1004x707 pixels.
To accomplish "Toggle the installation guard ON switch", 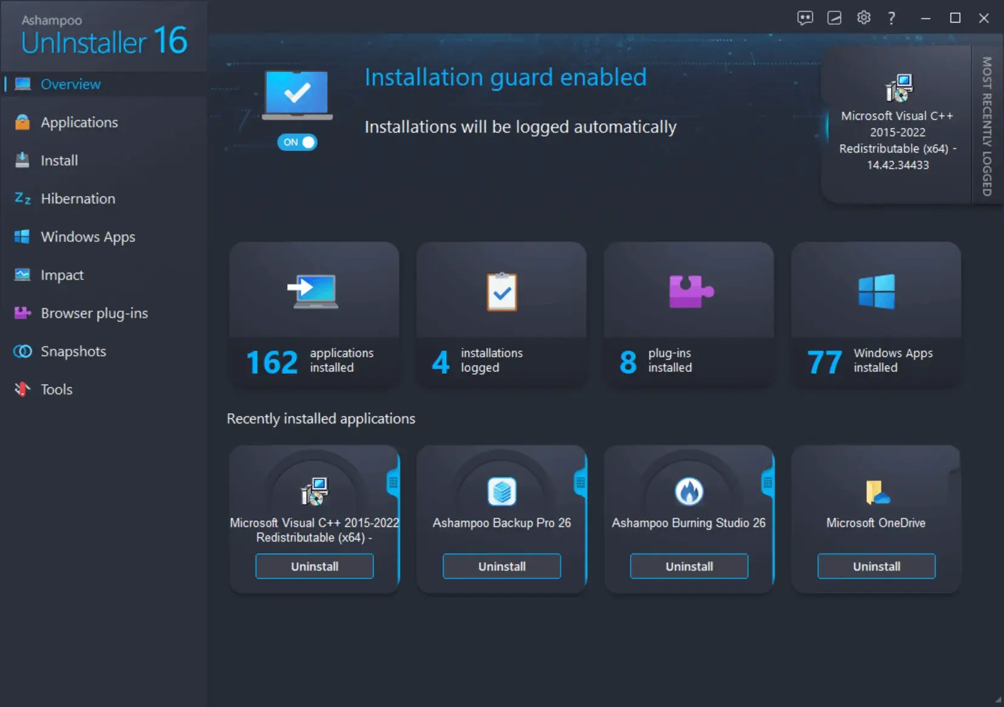I will (297, 142).
